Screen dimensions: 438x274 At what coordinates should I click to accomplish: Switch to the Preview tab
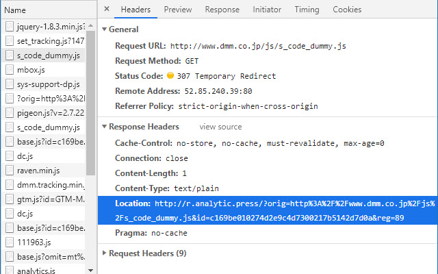click(x=177, y=10)
